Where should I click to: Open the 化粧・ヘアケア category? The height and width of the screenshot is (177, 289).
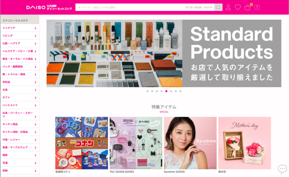(x=19, y=44)
